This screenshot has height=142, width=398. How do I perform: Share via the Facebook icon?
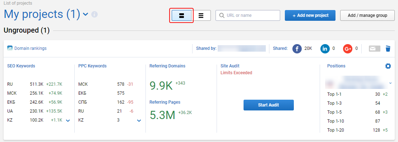[297, 48]
